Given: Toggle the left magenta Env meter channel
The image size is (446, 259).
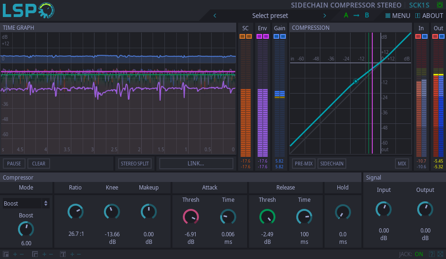Looking at the screenshot, I should [259, 36].
